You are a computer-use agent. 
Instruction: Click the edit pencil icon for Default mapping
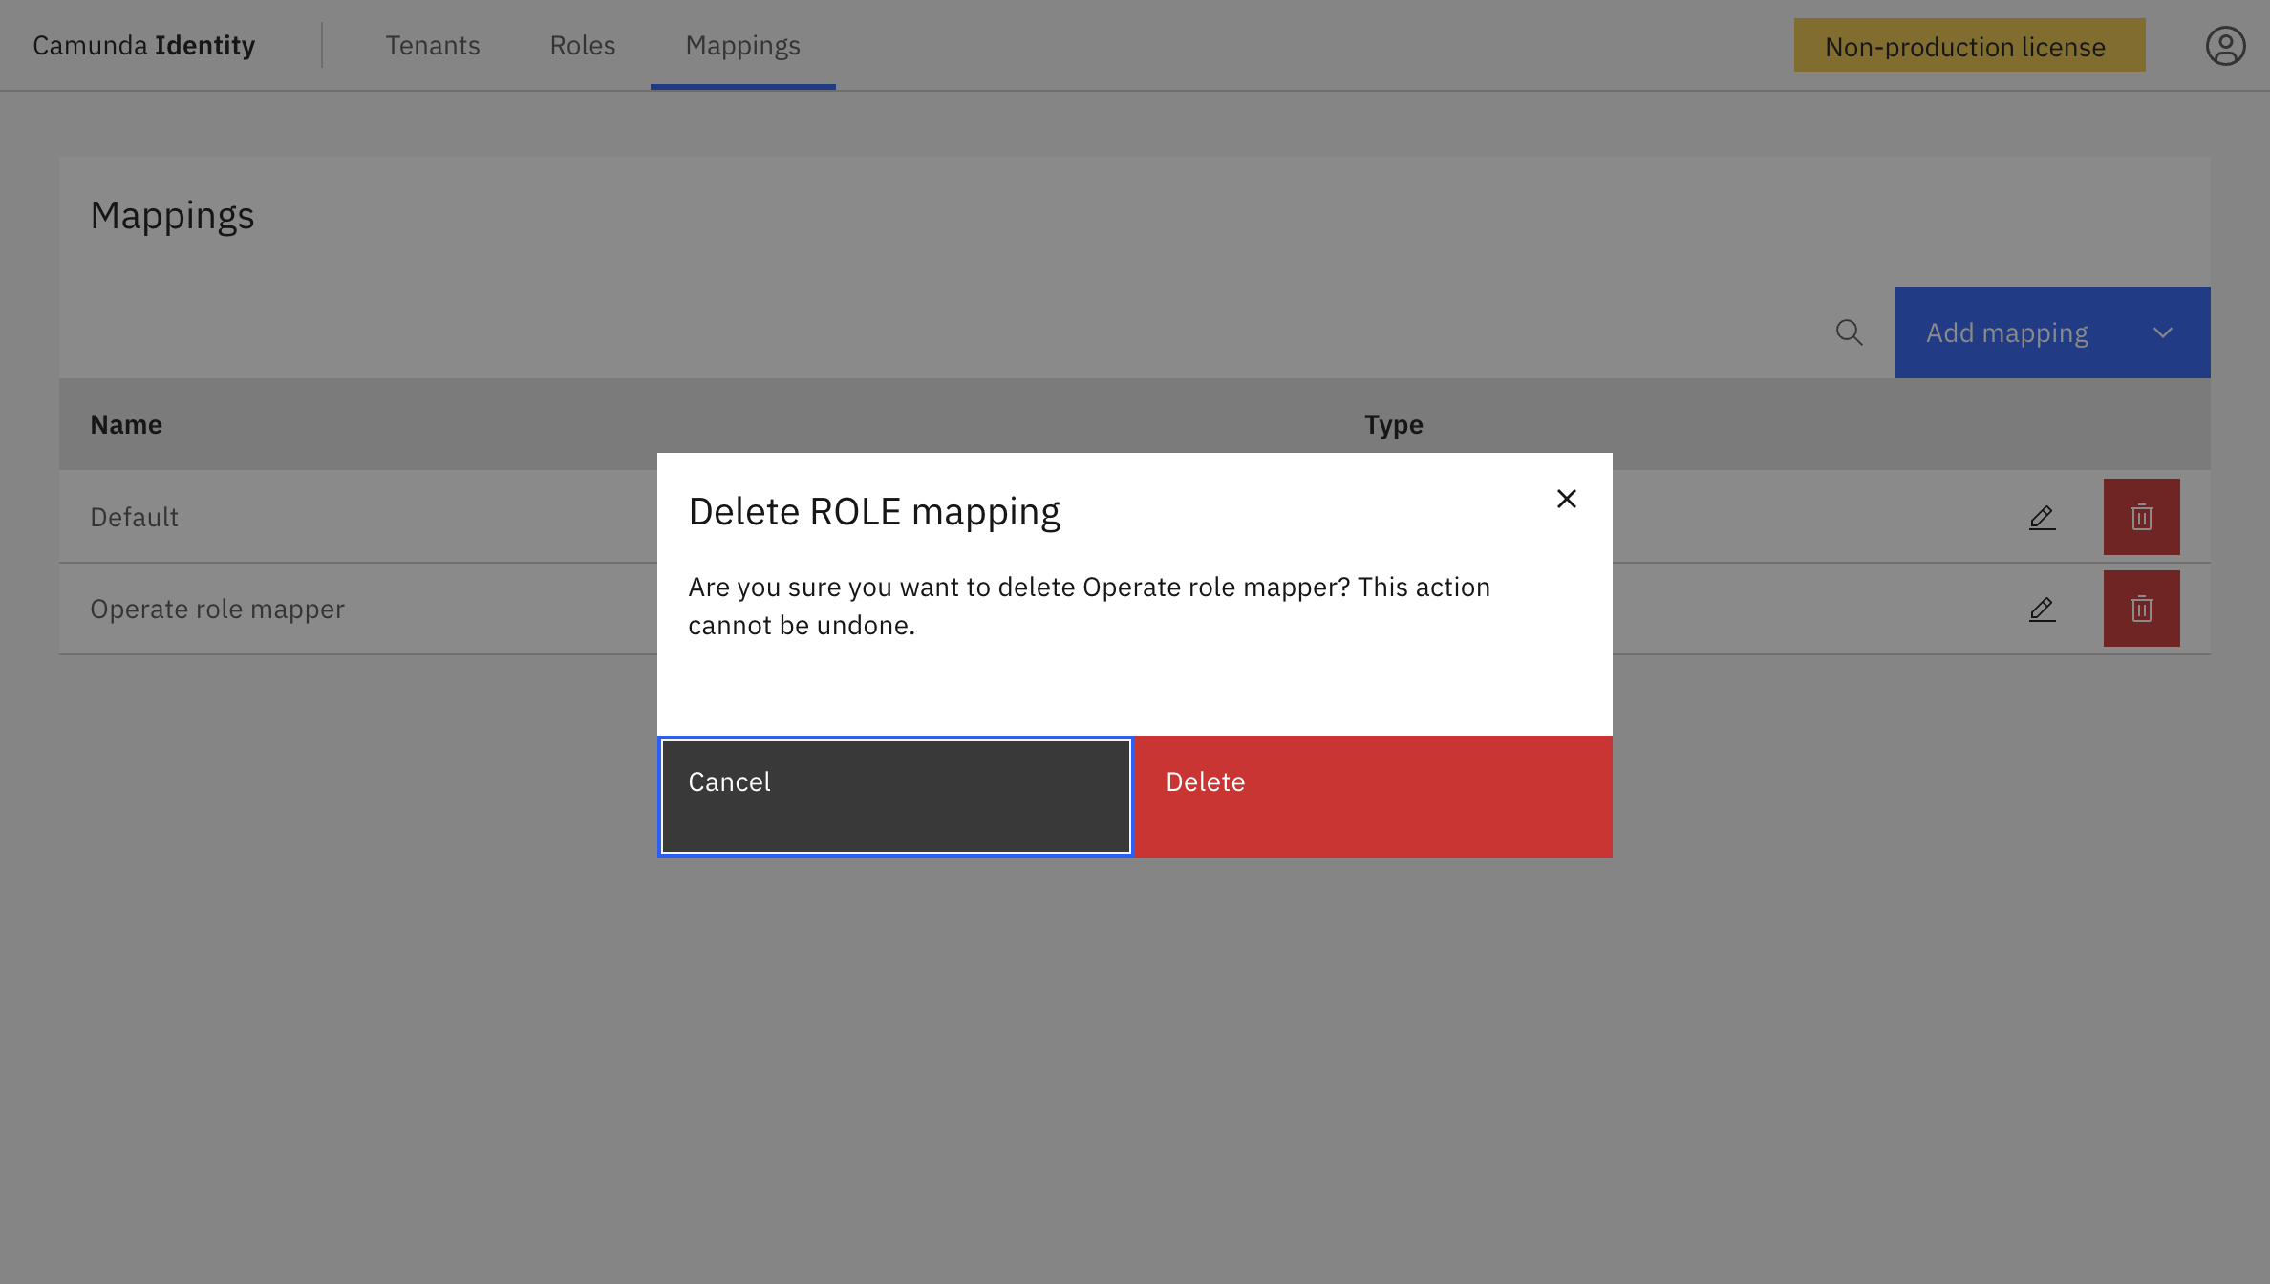[2042, 517]
